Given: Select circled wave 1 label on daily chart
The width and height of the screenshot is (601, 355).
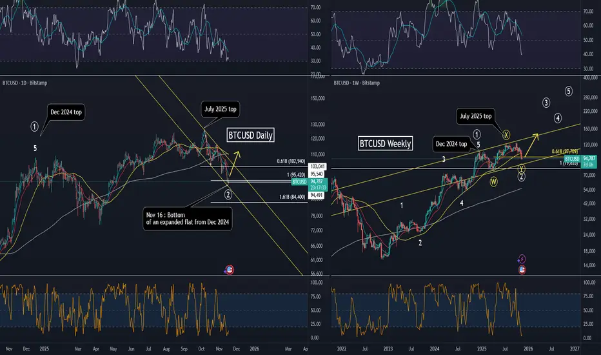Looking at the screenshot, I should pyautogui.click(x=34, y=127).
